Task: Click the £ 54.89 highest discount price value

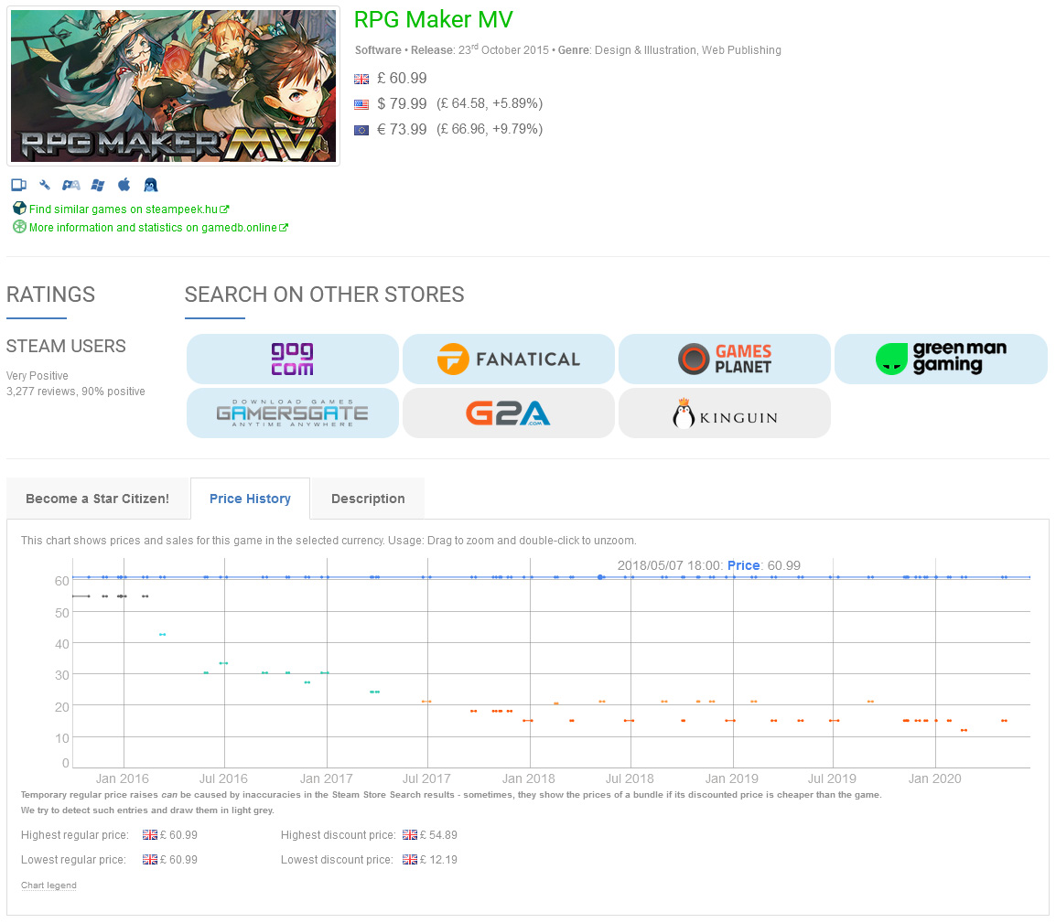Action: (438, 835)
